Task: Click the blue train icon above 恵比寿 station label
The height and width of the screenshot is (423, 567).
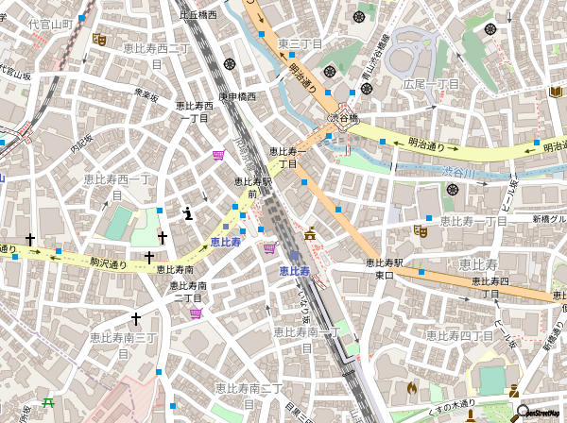Action: point(294,256)
